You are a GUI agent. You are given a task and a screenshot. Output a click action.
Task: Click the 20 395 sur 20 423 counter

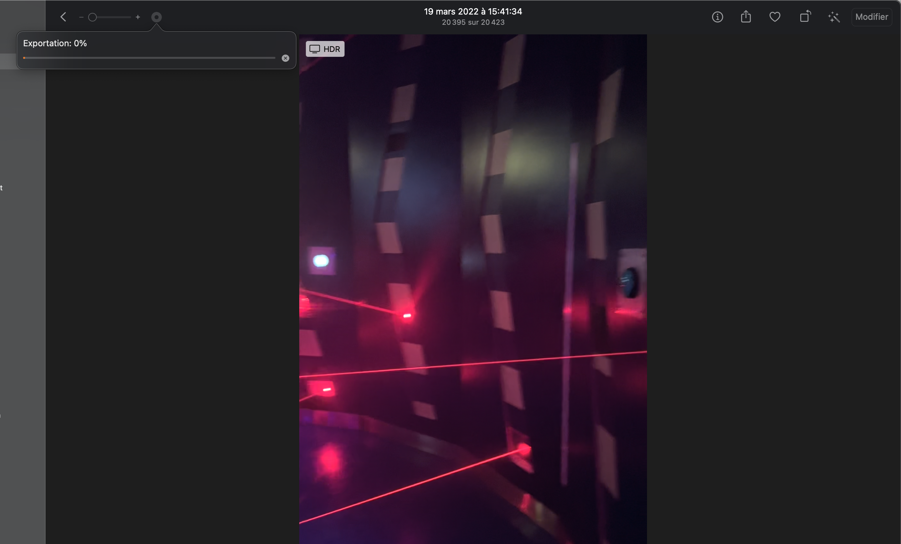click(473, 22)
